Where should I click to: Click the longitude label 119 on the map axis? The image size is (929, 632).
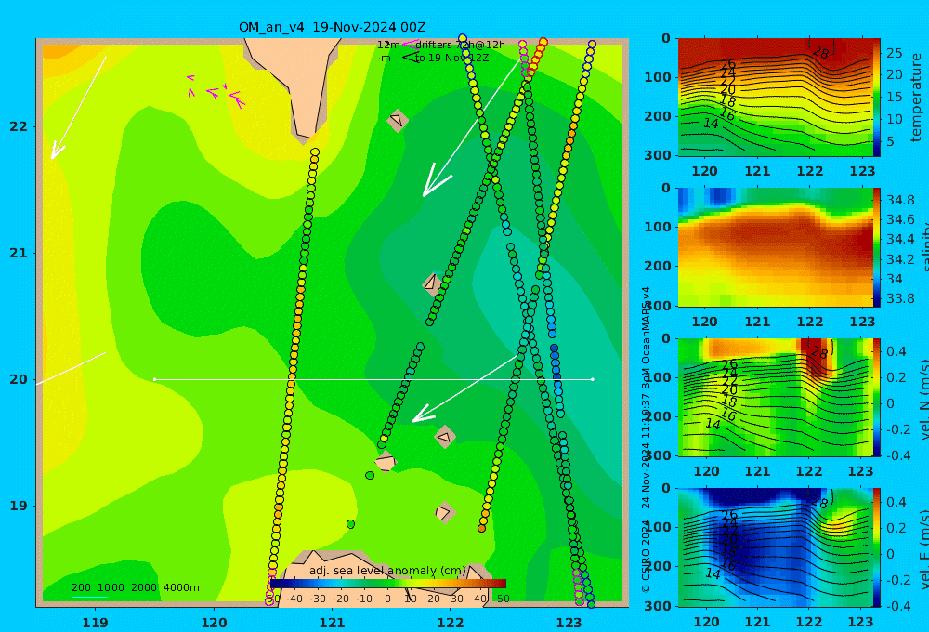point(96,623)
